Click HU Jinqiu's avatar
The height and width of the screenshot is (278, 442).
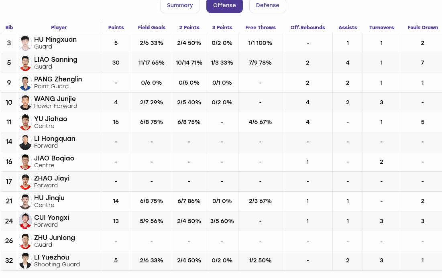click(x=25, y=201)
